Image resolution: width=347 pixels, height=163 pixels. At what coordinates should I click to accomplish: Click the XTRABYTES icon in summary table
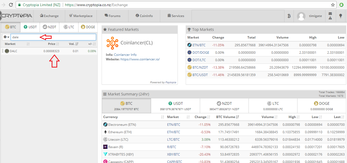tap(105, 154)
